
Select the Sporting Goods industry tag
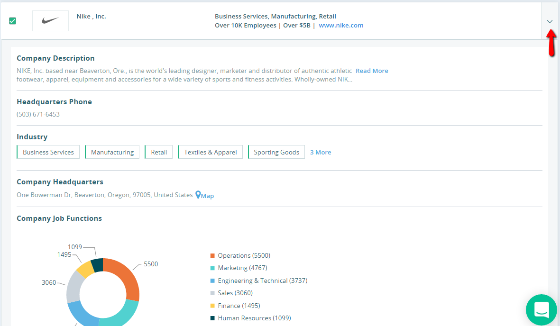click(x=276, y=152)
